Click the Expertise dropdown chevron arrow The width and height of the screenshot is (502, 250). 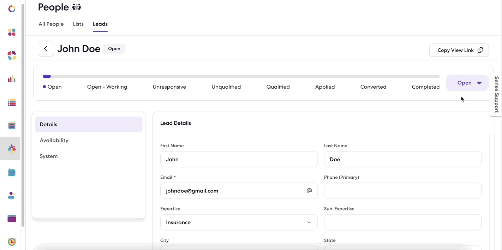(309, 222)
